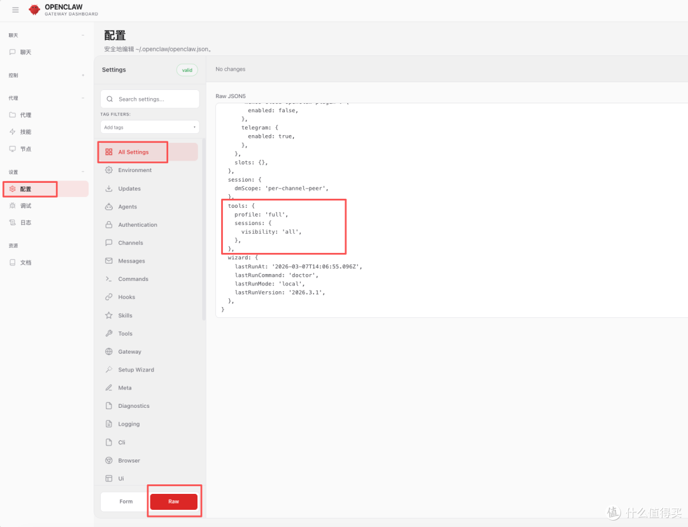Click the Browser chrome icon

click(109, 460)
